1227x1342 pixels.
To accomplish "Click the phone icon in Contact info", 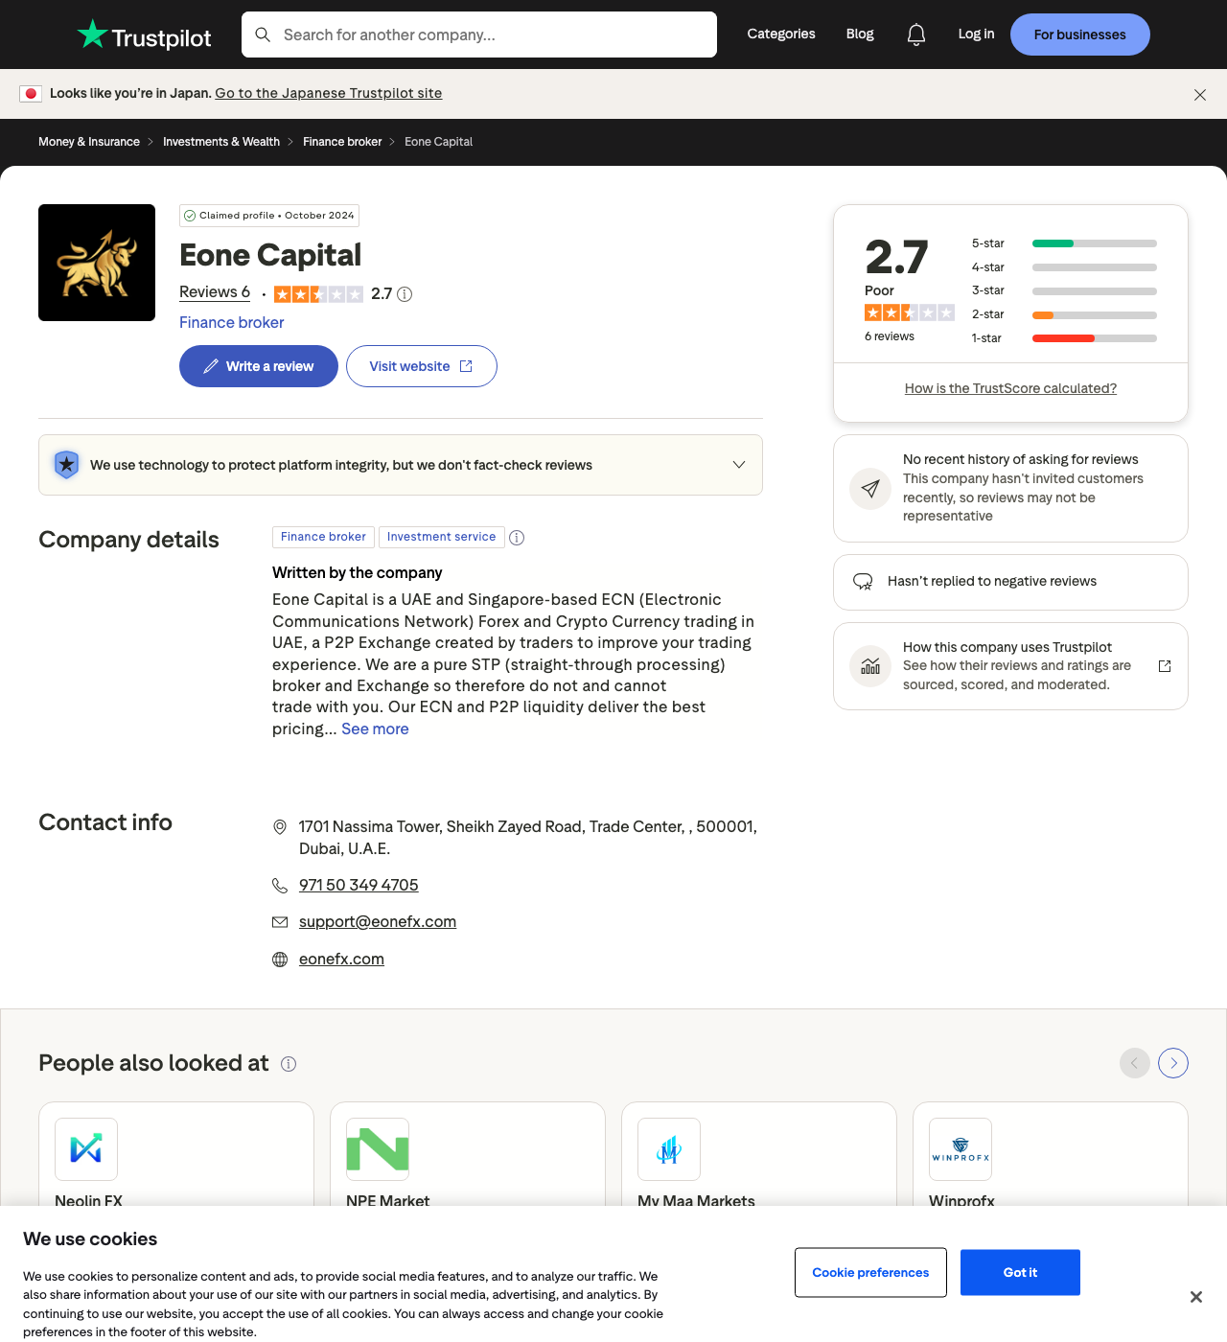I will [x=280, y=886].
